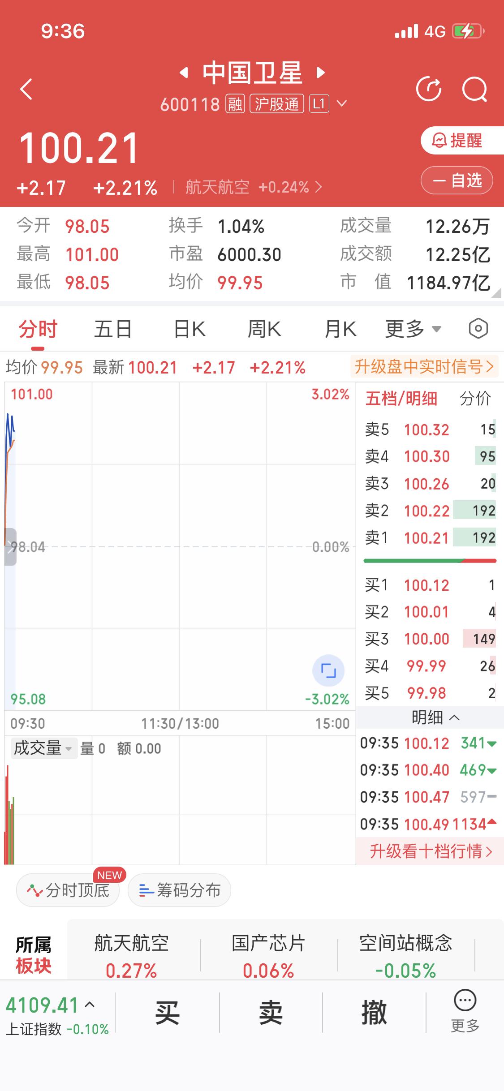Image resolution: width=504 pixels, height=1091 pixels.
Task: Remove from watchlist with 自选 button
Action: coord(457,180)
